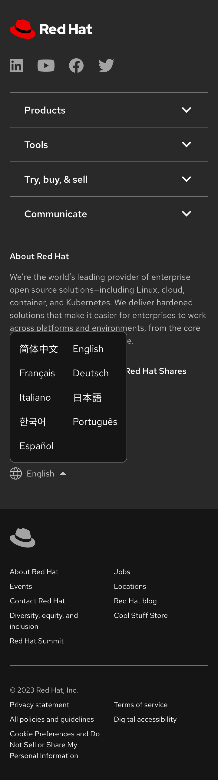Switch language to 日本語
The image size is (218, 780).
point(87,397)
